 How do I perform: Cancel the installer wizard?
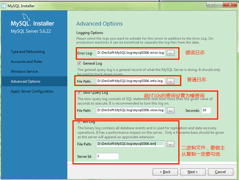click(221, 172)
